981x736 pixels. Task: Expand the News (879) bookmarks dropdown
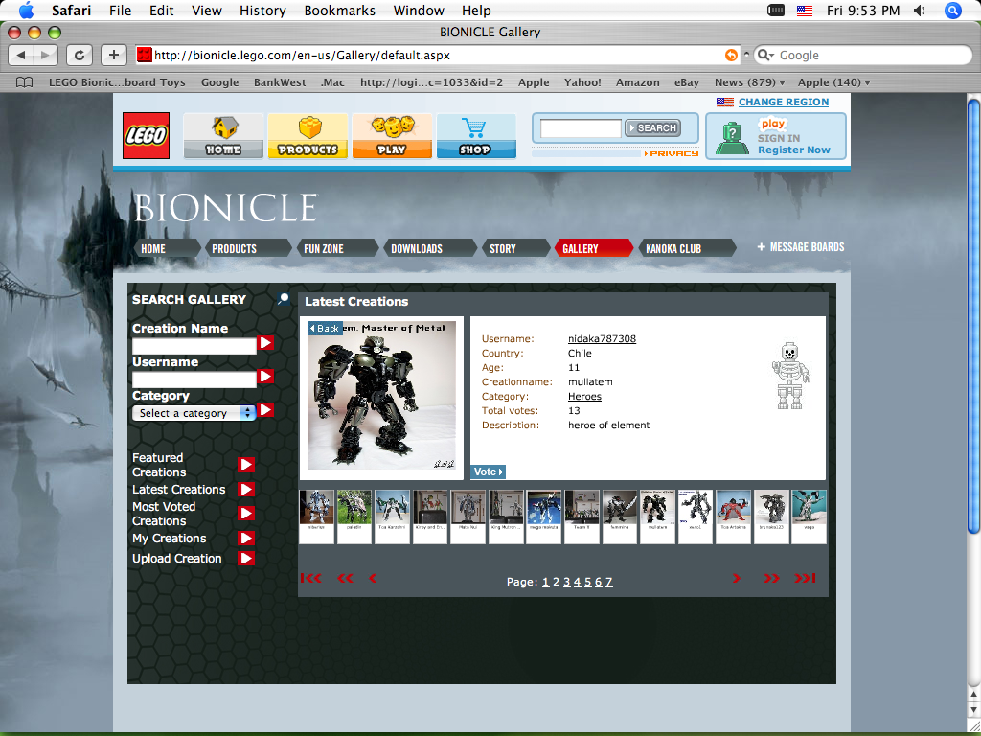click(x=748, y=82)
